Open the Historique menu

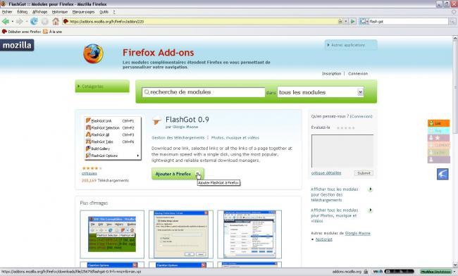[x=60, y=12]
